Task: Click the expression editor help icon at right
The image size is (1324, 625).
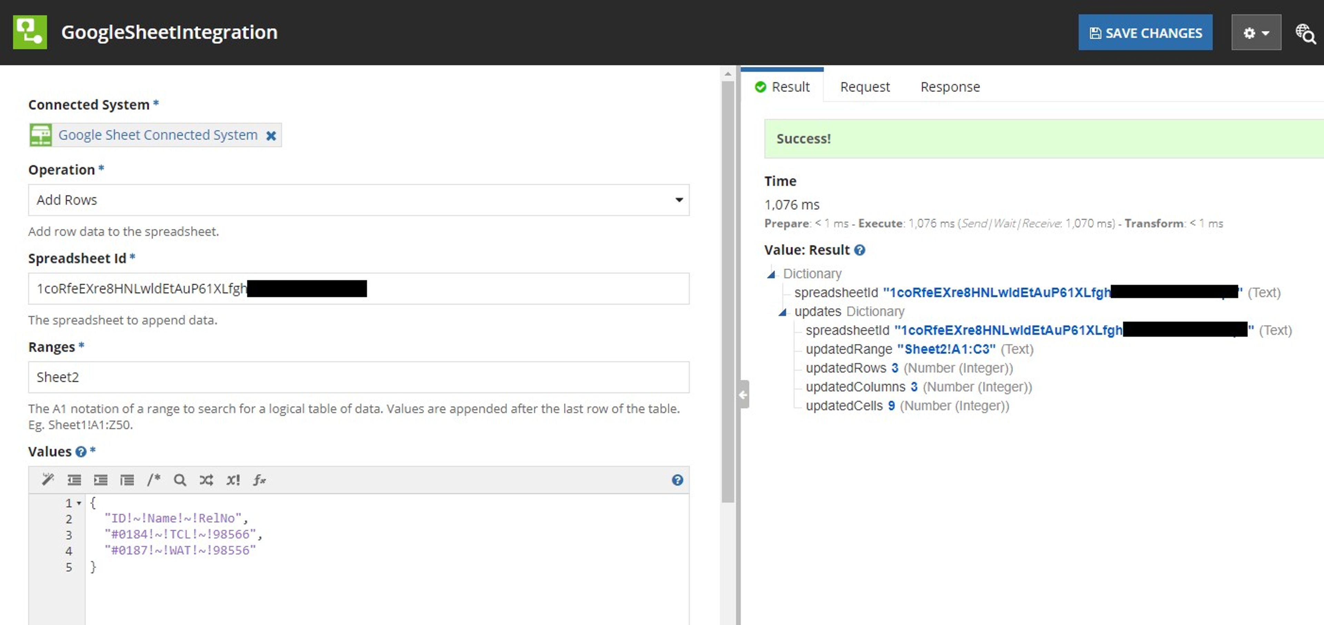Action: point(678,480)
